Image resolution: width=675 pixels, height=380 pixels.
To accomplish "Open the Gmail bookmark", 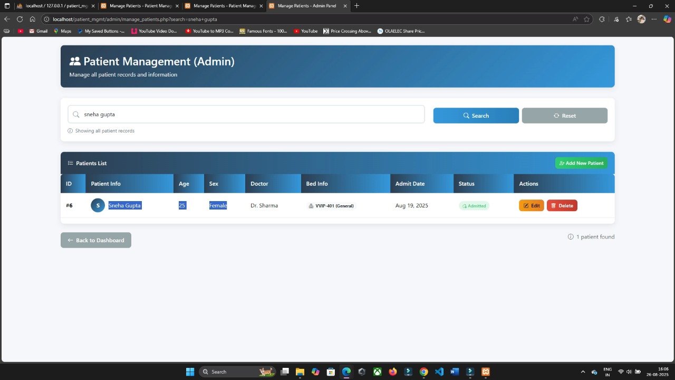I will (38, 31).
